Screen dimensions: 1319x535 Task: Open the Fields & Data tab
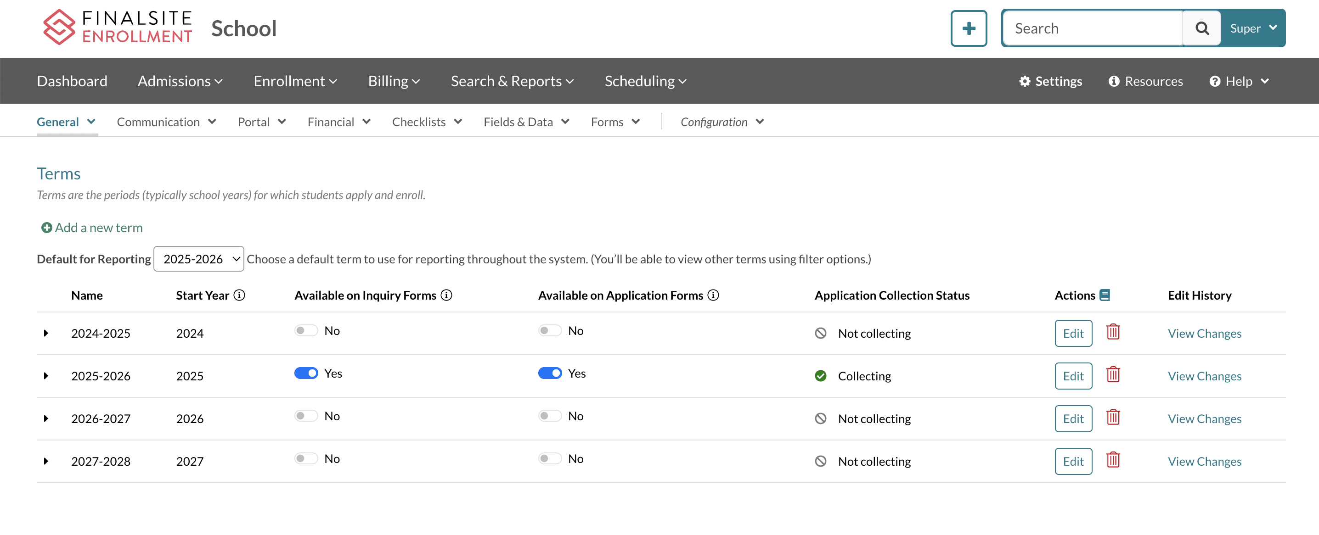click(x=526, y=122)
